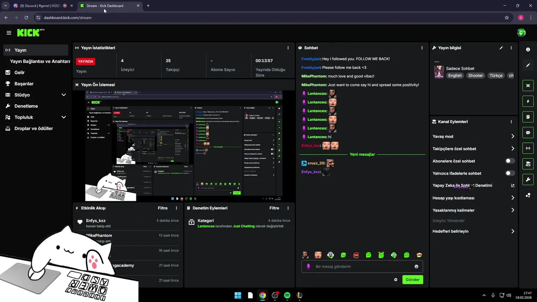Viewport: 537px width, 302px height.
Task: Click the Kick logo
Action: [x=30, y=33]
